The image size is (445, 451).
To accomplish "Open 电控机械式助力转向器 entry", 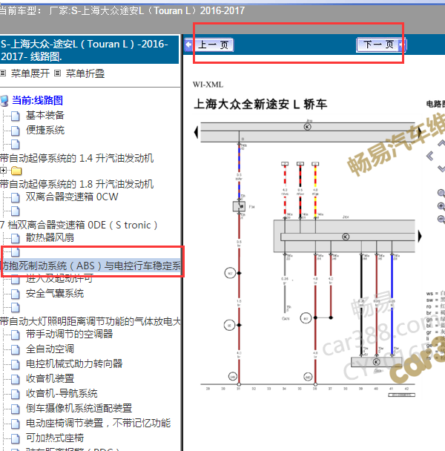I will tap(74, 363).
